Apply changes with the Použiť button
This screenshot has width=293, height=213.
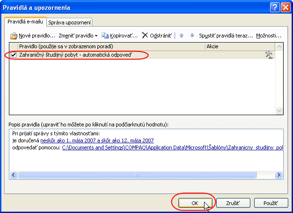[271, 203]
